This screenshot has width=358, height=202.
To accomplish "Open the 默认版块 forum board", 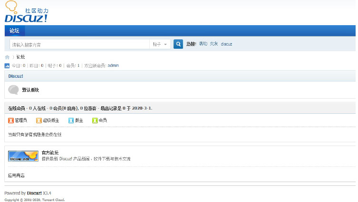I will tap(30, 90).
